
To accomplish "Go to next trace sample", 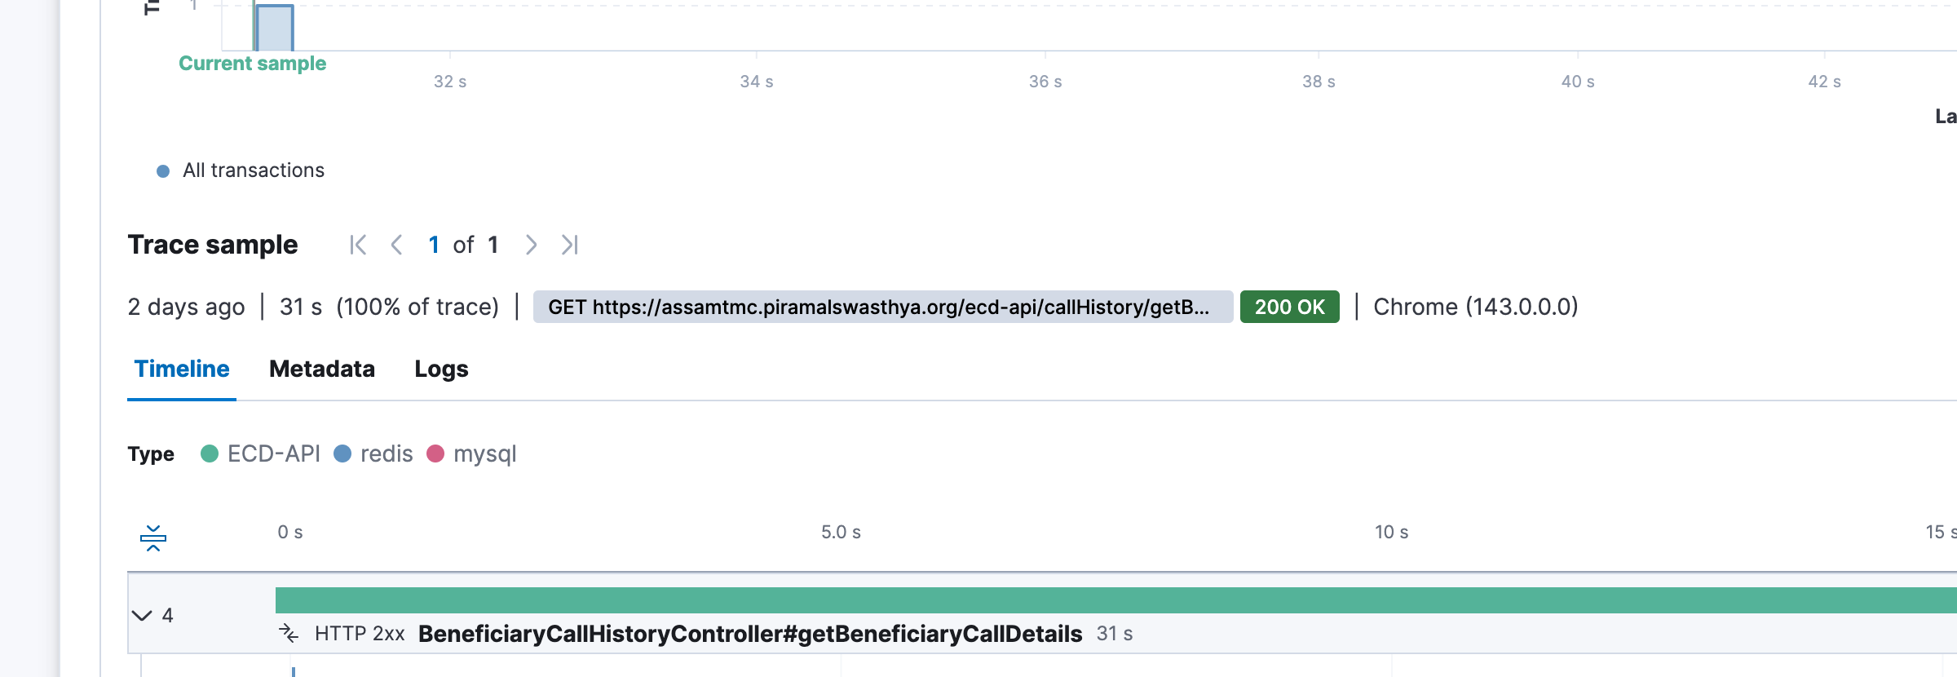I will [x=531, y=245].
